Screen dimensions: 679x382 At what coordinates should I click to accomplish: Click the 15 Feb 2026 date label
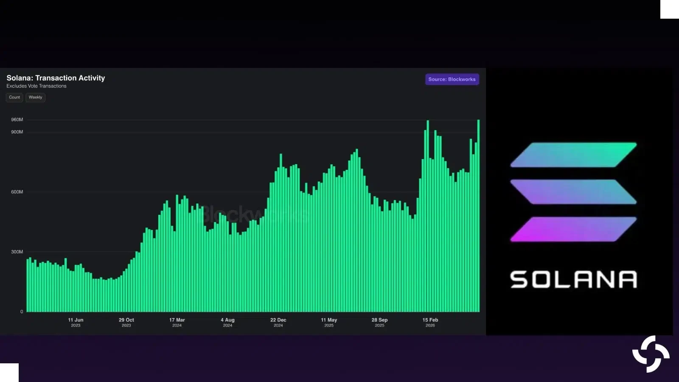(x=430, y=323)
